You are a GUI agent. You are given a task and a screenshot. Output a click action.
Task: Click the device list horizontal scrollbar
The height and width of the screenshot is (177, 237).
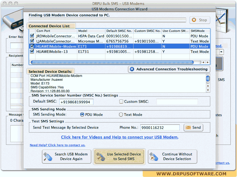coord(112,62)
